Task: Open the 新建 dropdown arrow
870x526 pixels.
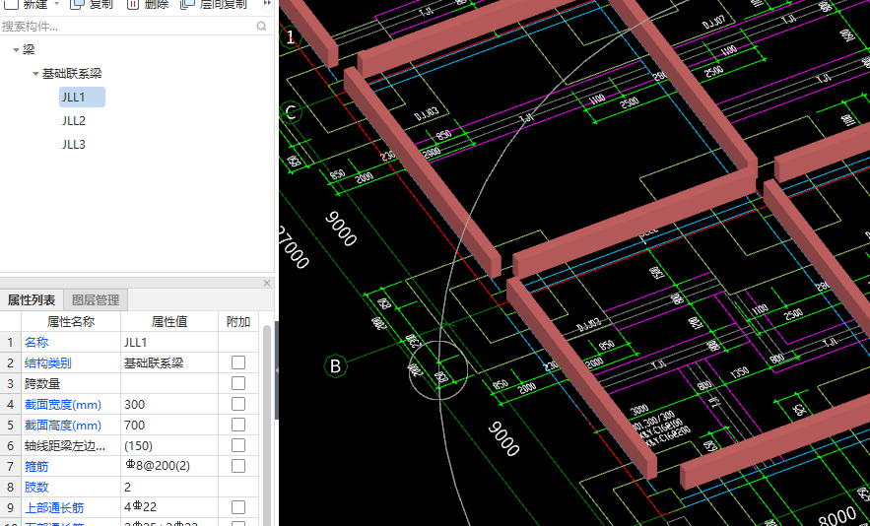Action: click(x=56, y=4)
